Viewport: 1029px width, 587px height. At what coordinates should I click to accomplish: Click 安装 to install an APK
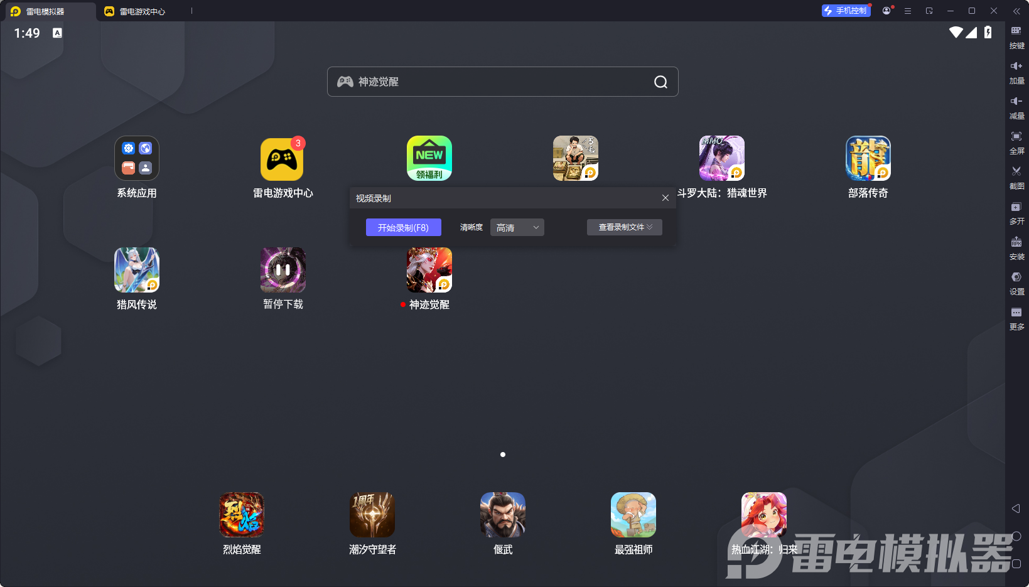pyautogui.click(x=1016, y=249)
